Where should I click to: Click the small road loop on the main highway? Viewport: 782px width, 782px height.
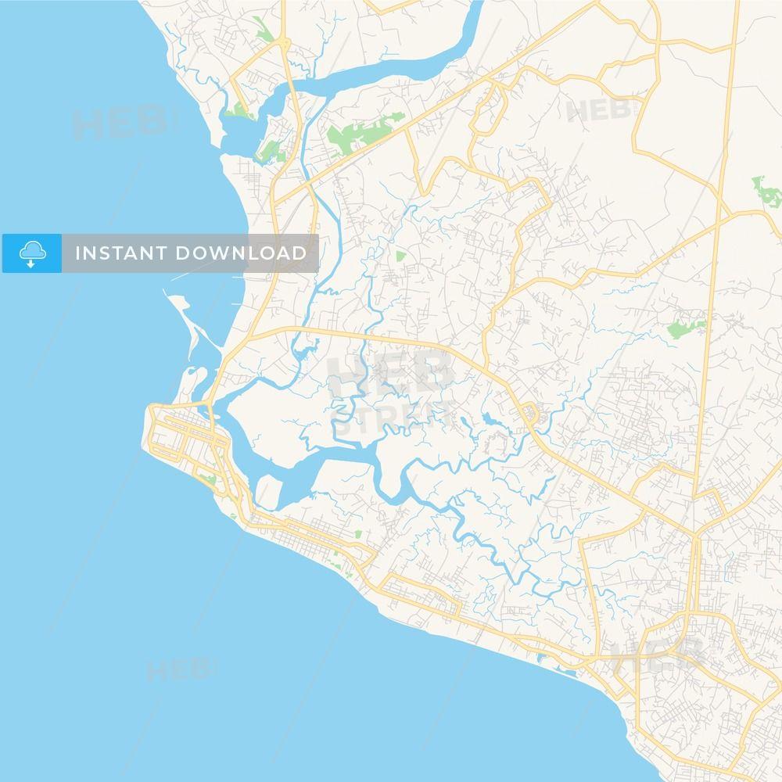(x=529, y=414)
